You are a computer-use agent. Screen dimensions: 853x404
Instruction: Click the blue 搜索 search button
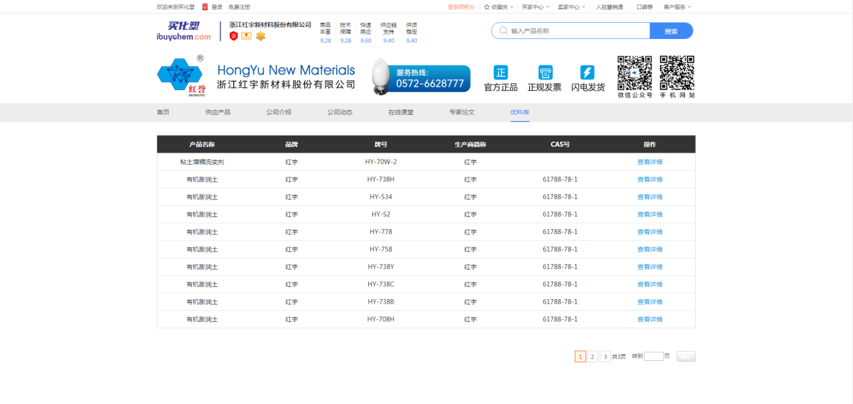671,31
